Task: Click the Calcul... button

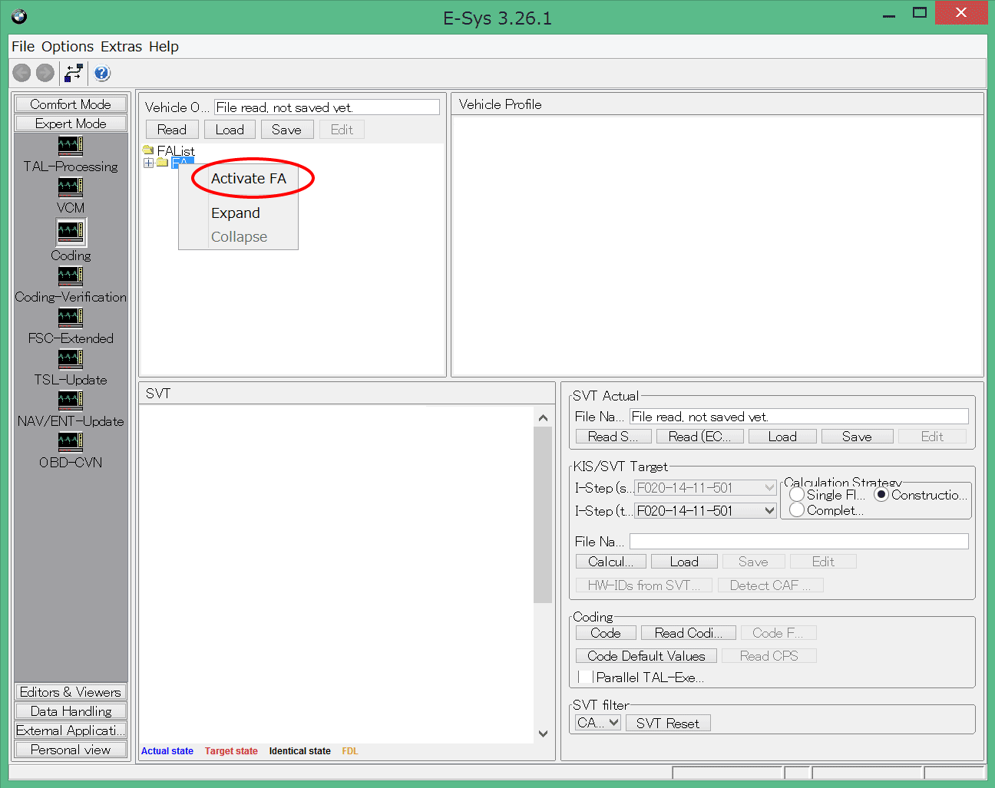Action: pyautogui.click(x=611, y=562)
